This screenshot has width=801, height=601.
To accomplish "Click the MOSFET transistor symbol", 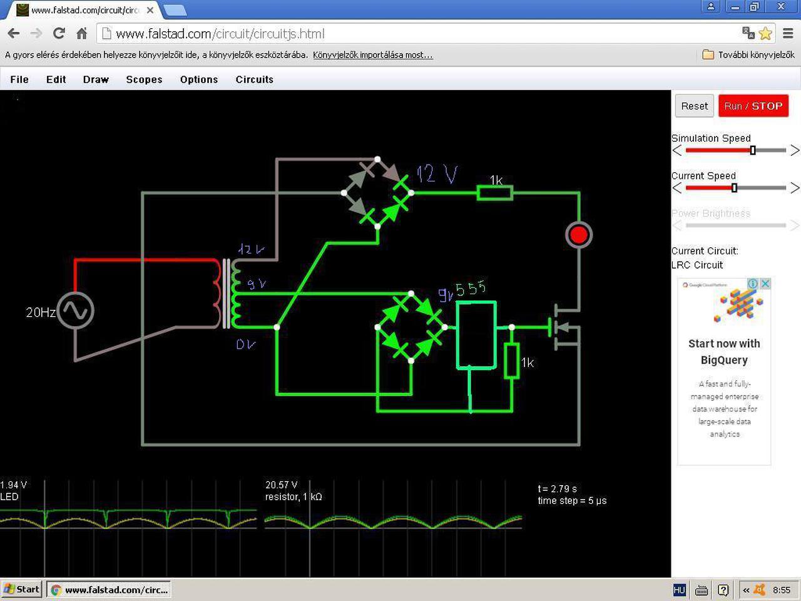I will (x=566, y=327).
